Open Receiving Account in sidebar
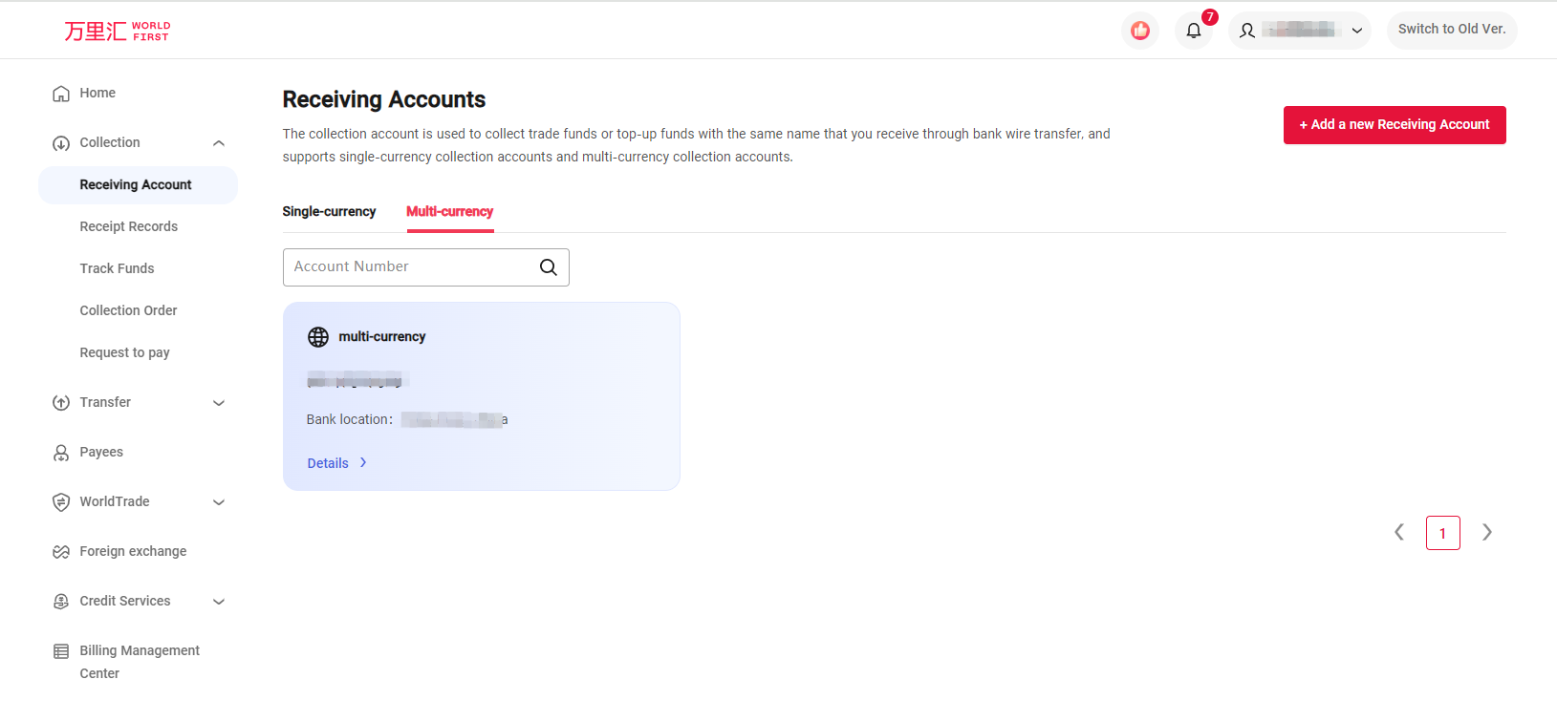The image size is (1557, 701). [138, 185]
